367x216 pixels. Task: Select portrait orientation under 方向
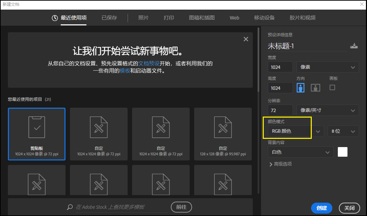click(300, 87)
